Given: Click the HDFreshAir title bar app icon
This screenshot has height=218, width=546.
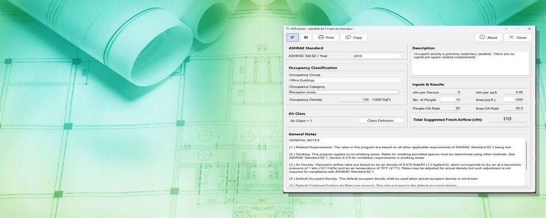Looking at the screenshot, I should pos(287,29).
